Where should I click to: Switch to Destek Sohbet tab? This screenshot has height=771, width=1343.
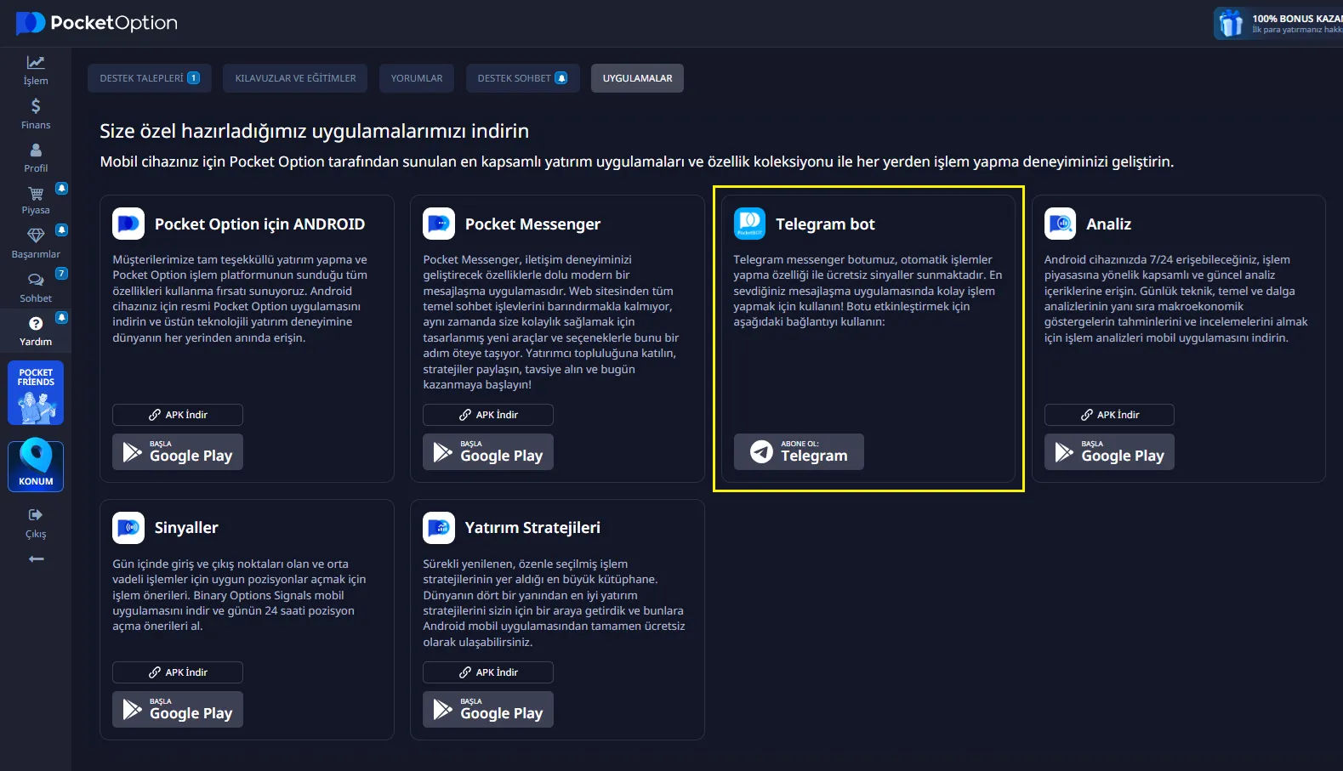point(522,78)
